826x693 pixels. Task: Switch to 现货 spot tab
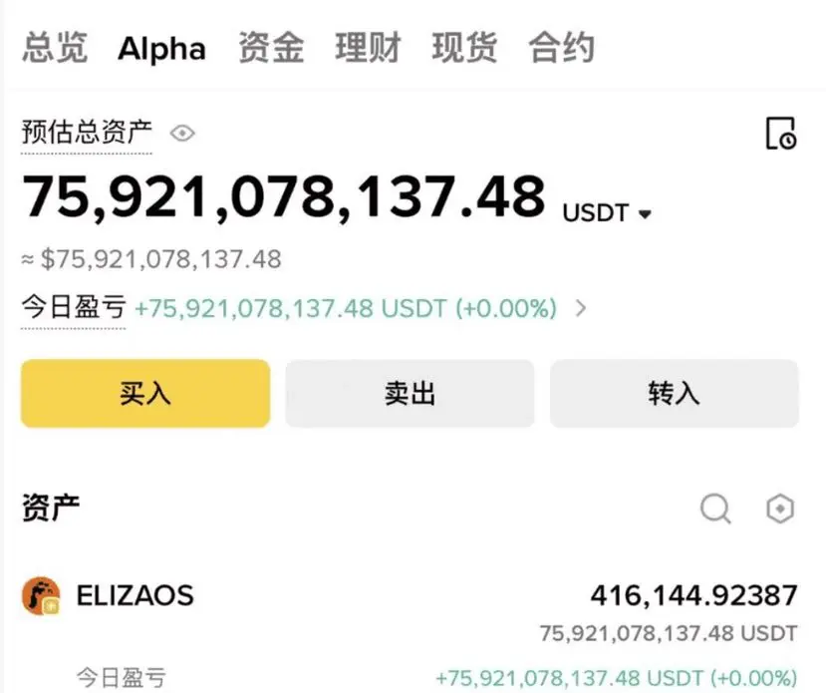pyautogui.click(x=464, y=48)
